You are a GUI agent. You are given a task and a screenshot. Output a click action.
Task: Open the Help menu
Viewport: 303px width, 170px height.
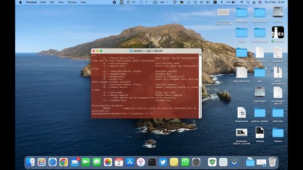point(83,2)
